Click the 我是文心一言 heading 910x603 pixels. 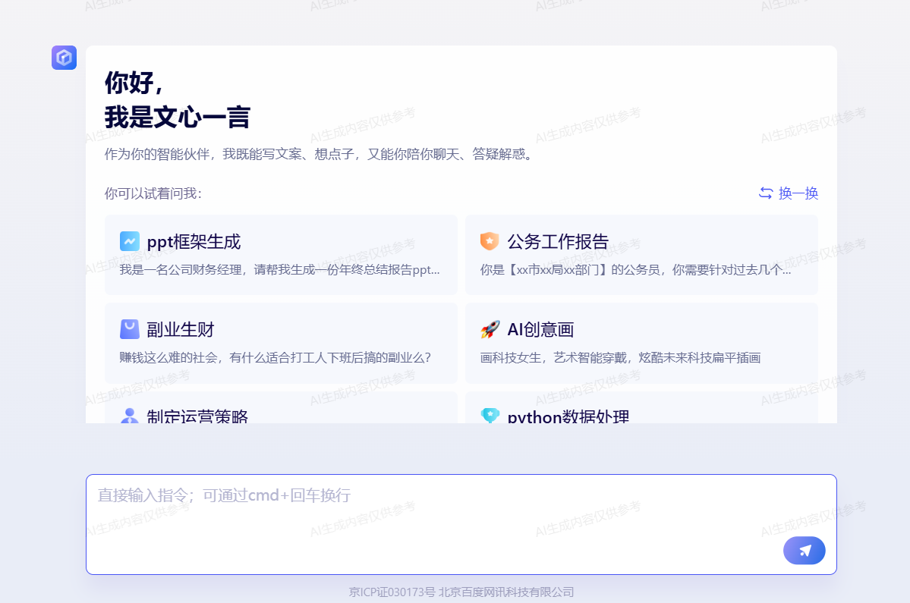tap(178, 117)
